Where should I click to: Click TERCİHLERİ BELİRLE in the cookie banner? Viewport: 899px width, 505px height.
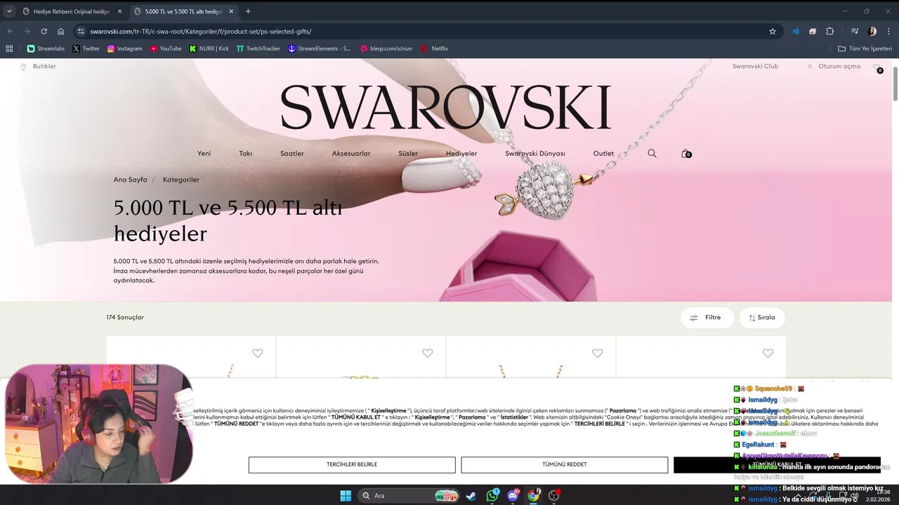352,464
